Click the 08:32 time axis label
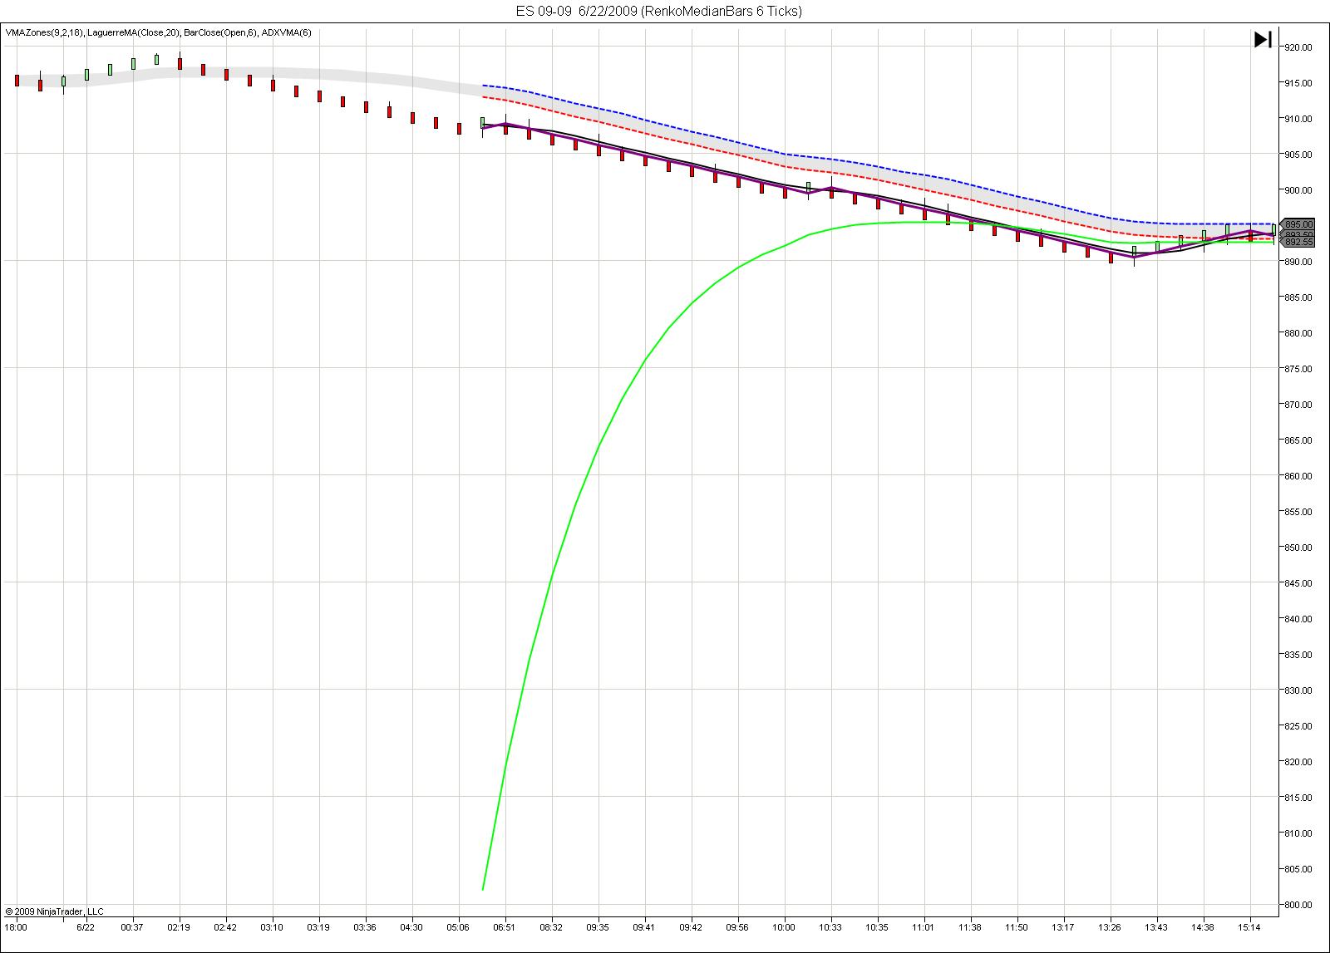Screen dimensions: 1330x953 coord(551,927)
